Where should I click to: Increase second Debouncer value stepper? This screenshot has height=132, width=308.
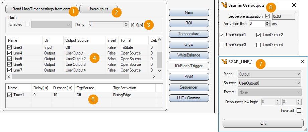[x=299, y=101]
